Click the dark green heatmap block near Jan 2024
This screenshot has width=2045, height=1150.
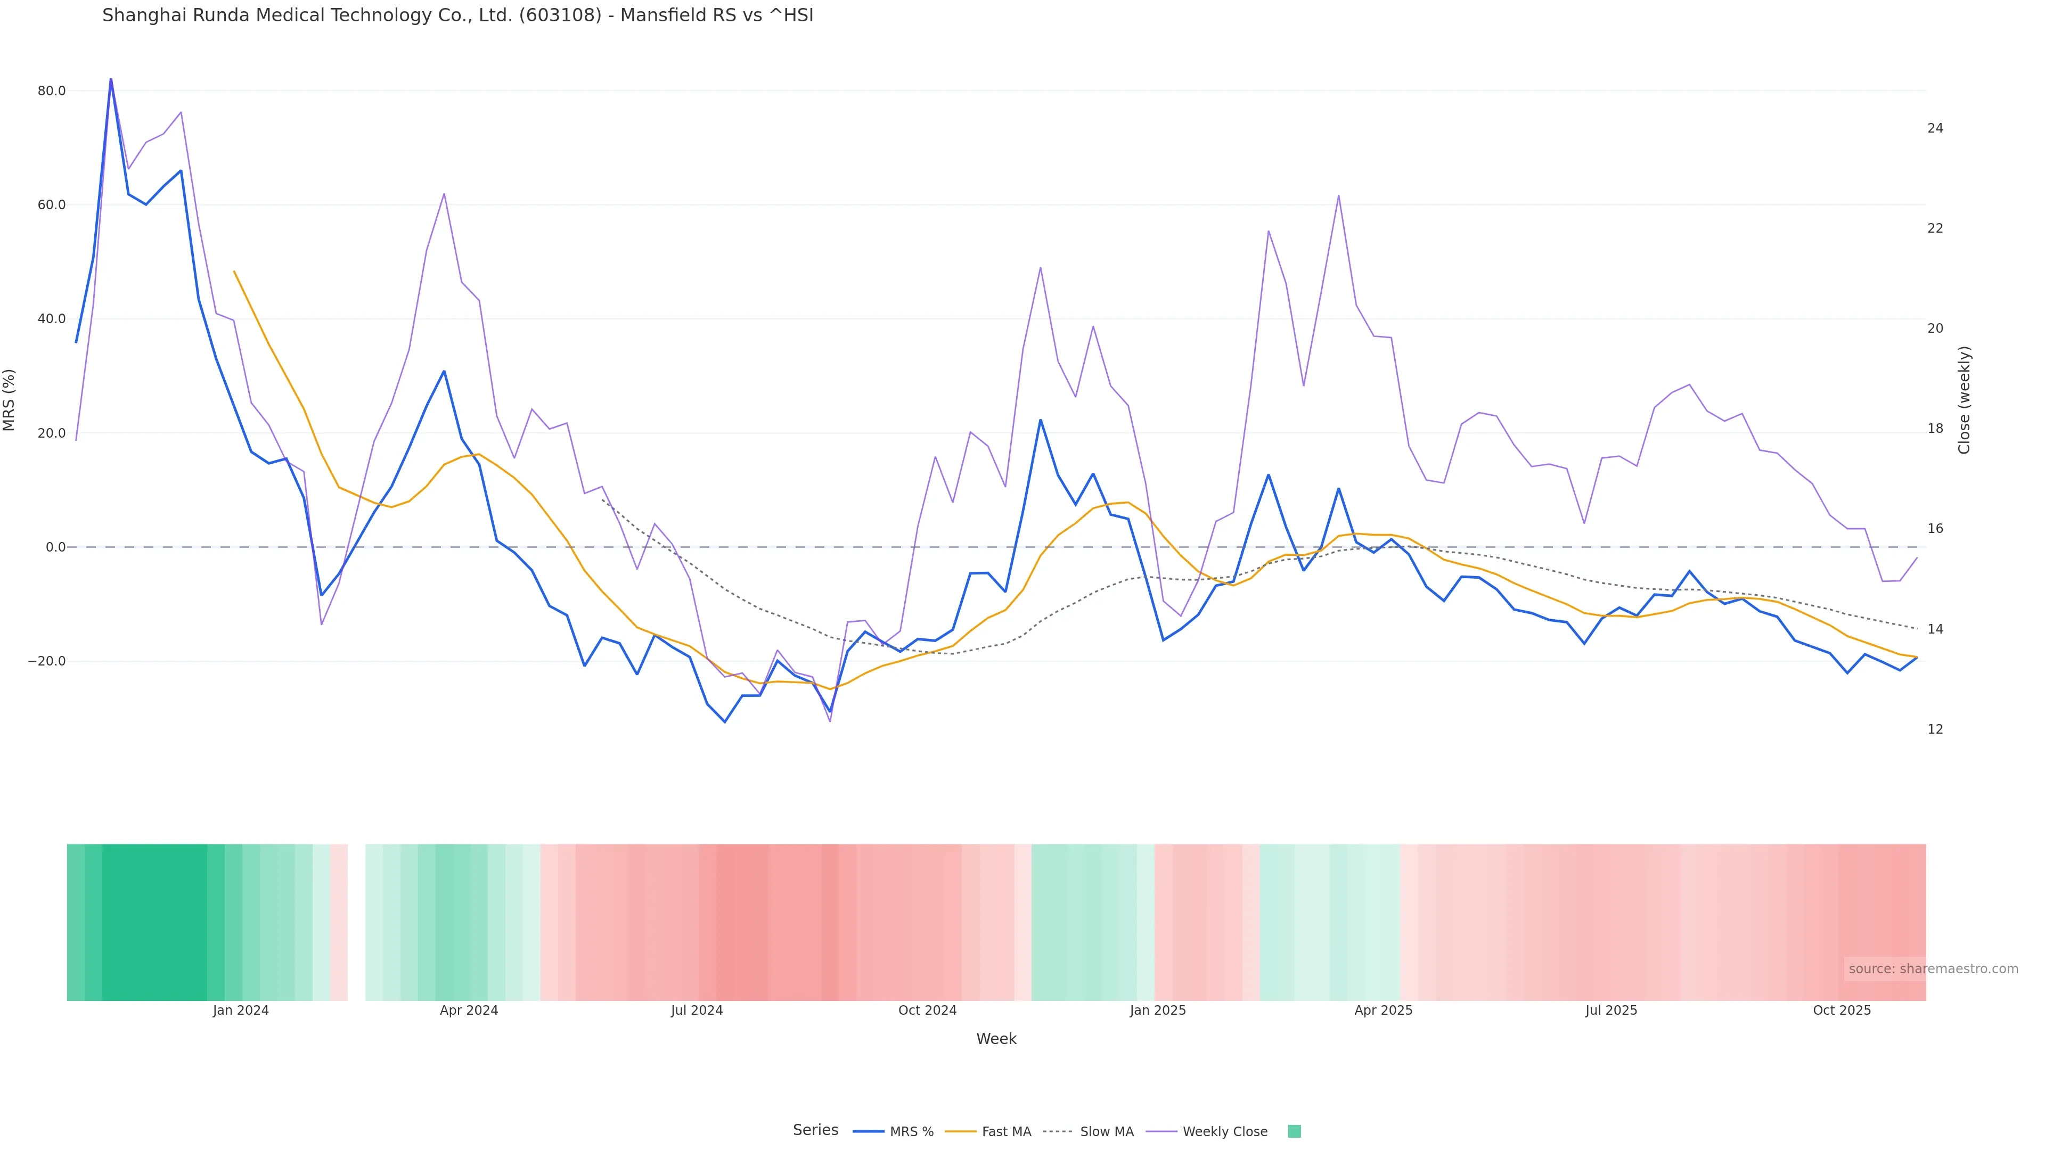155,922
